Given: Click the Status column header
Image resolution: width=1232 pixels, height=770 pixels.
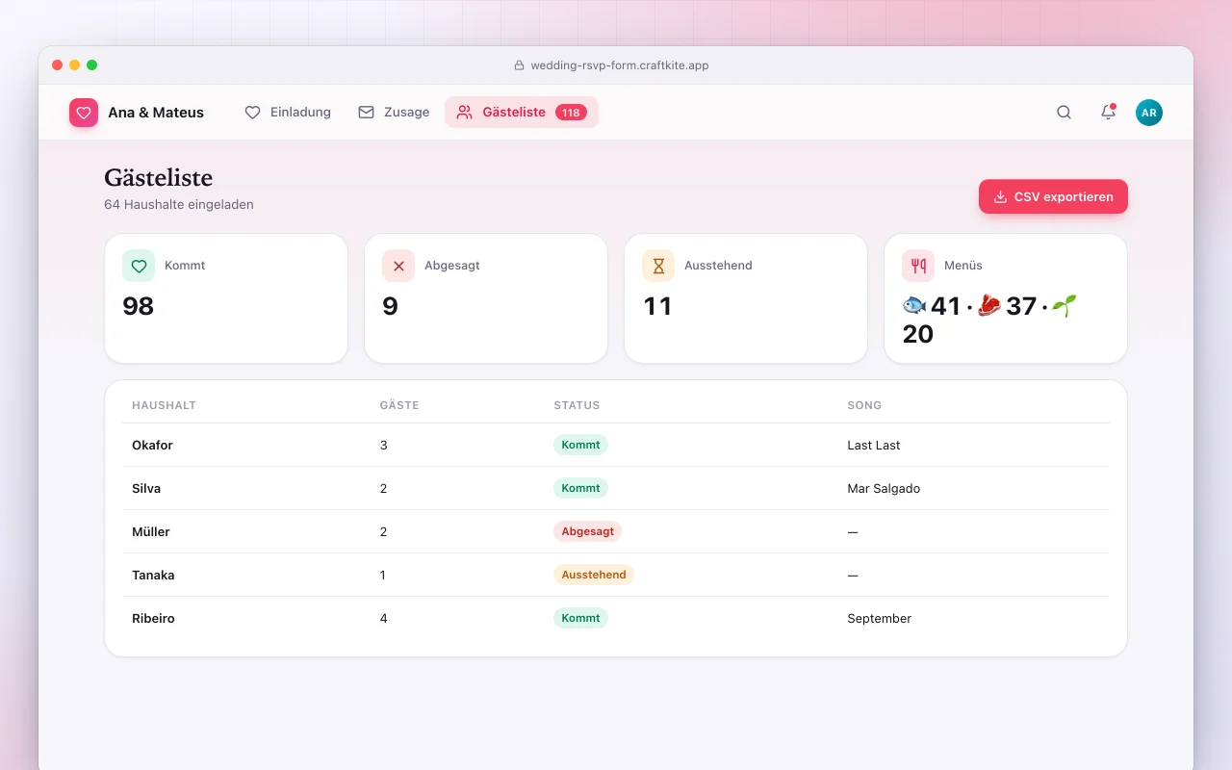Looking at the screenshot, I should 577,405.
